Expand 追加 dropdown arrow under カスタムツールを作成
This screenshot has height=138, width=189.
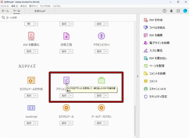pos(36,96)
